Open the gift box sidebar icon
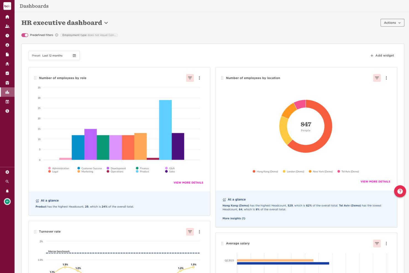409x273 pixels. coord(7,83)
